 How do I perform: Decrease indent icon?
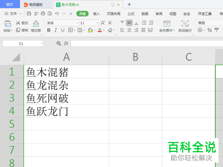coord(144,23)
